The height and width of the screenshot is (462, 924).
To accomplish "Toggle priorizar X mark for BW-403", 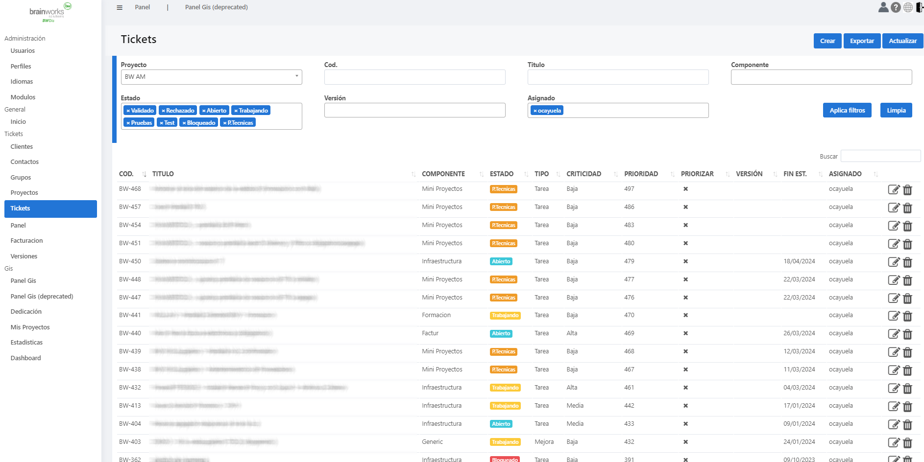I will point(685,442).
